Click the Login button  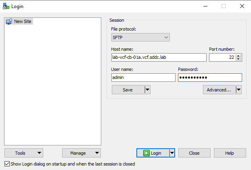click(x=153, y=153)
